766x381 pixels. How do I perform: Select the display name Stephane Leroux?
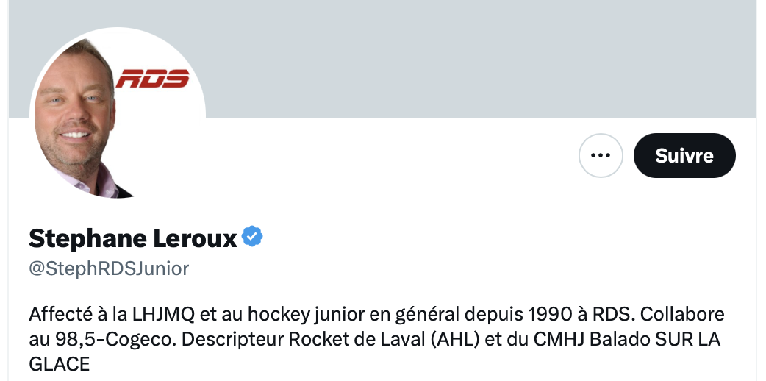[133, 238]
